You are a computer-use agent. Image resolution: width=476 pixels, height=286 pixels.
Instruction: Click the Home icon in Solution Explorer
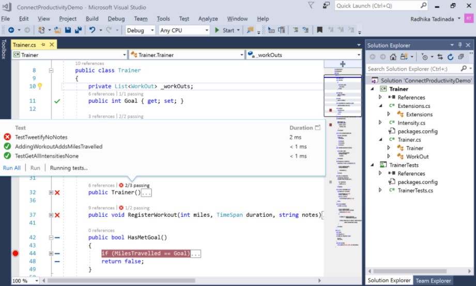393,57
